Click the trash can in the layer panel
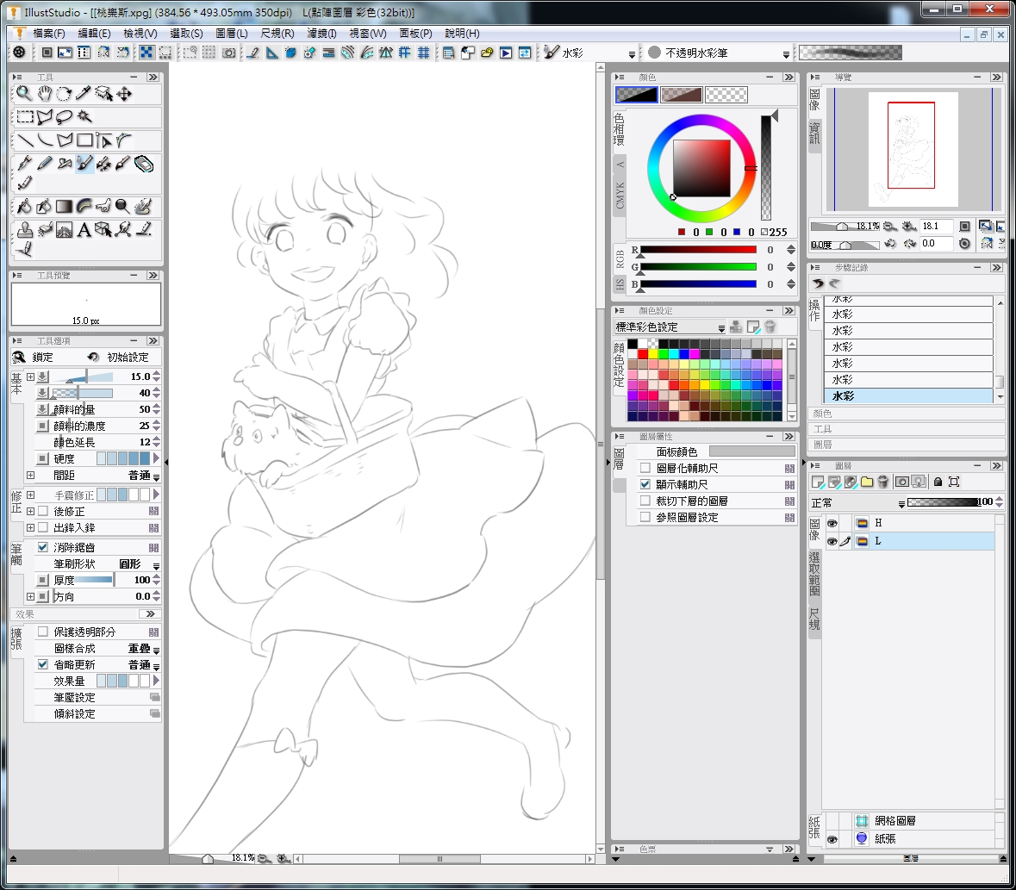Screen dimensions: 1016x890 pos(883,482)
